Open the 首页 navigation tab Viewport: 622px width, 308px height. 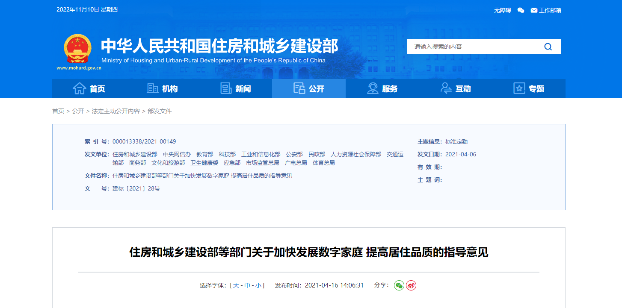tap(89, 88)
